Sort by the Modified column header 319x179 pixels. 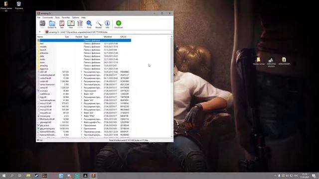tap(108, 37)
